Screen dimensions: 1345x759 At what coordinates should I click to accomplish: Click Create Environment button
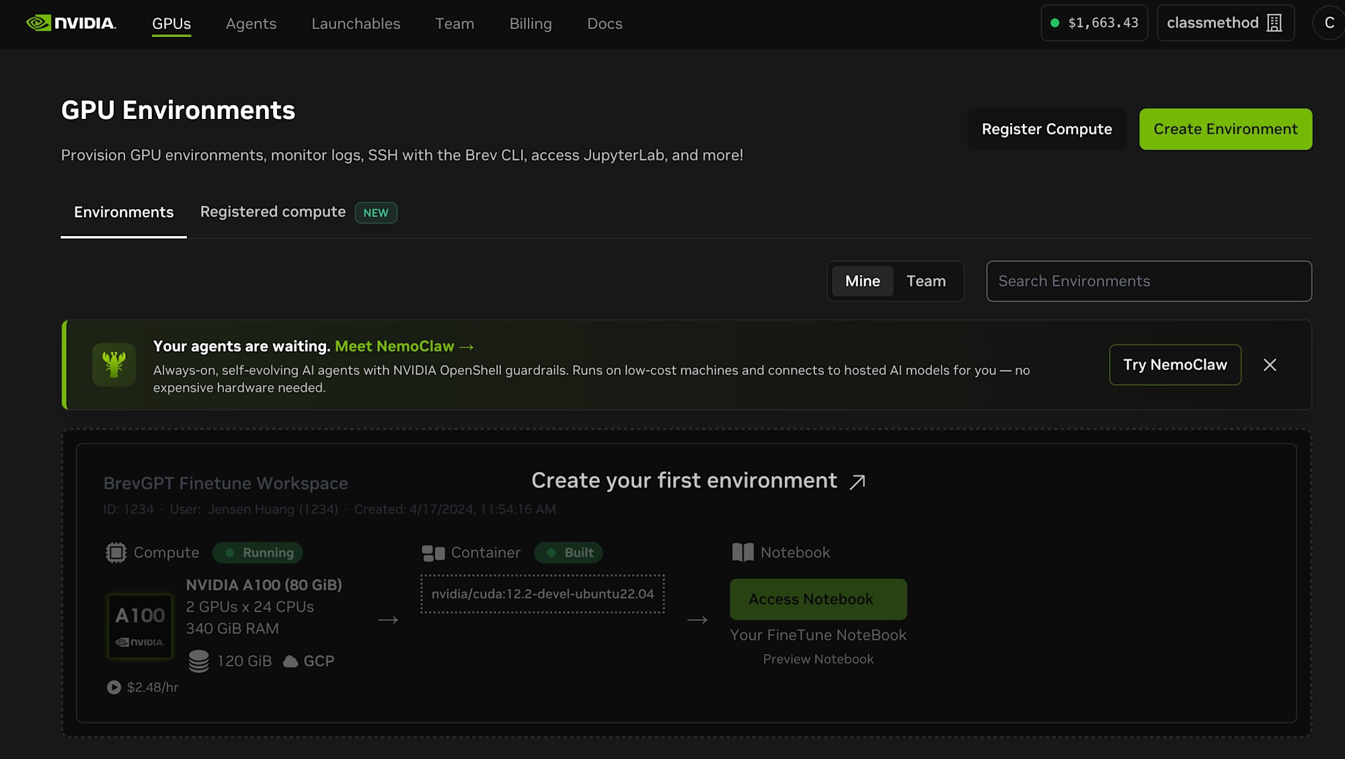click(1225, 129)
